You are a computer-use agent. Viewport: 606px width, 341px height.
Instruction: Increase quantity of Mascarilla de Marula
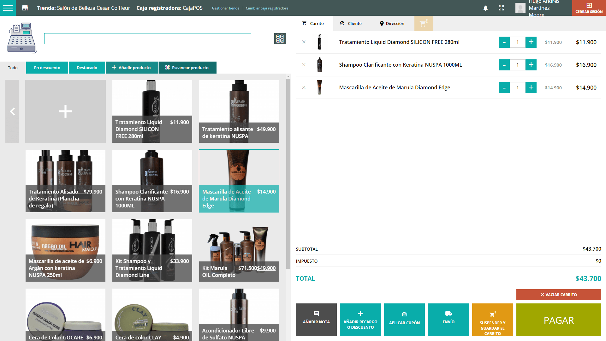click(531, 87)
